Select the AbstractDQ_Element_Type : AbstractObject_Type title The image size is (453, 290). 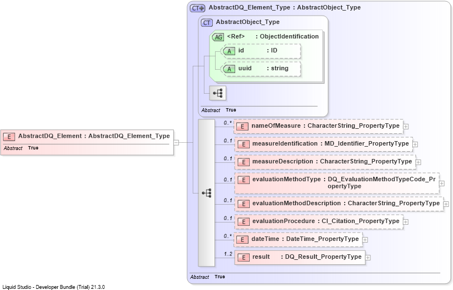284,7
